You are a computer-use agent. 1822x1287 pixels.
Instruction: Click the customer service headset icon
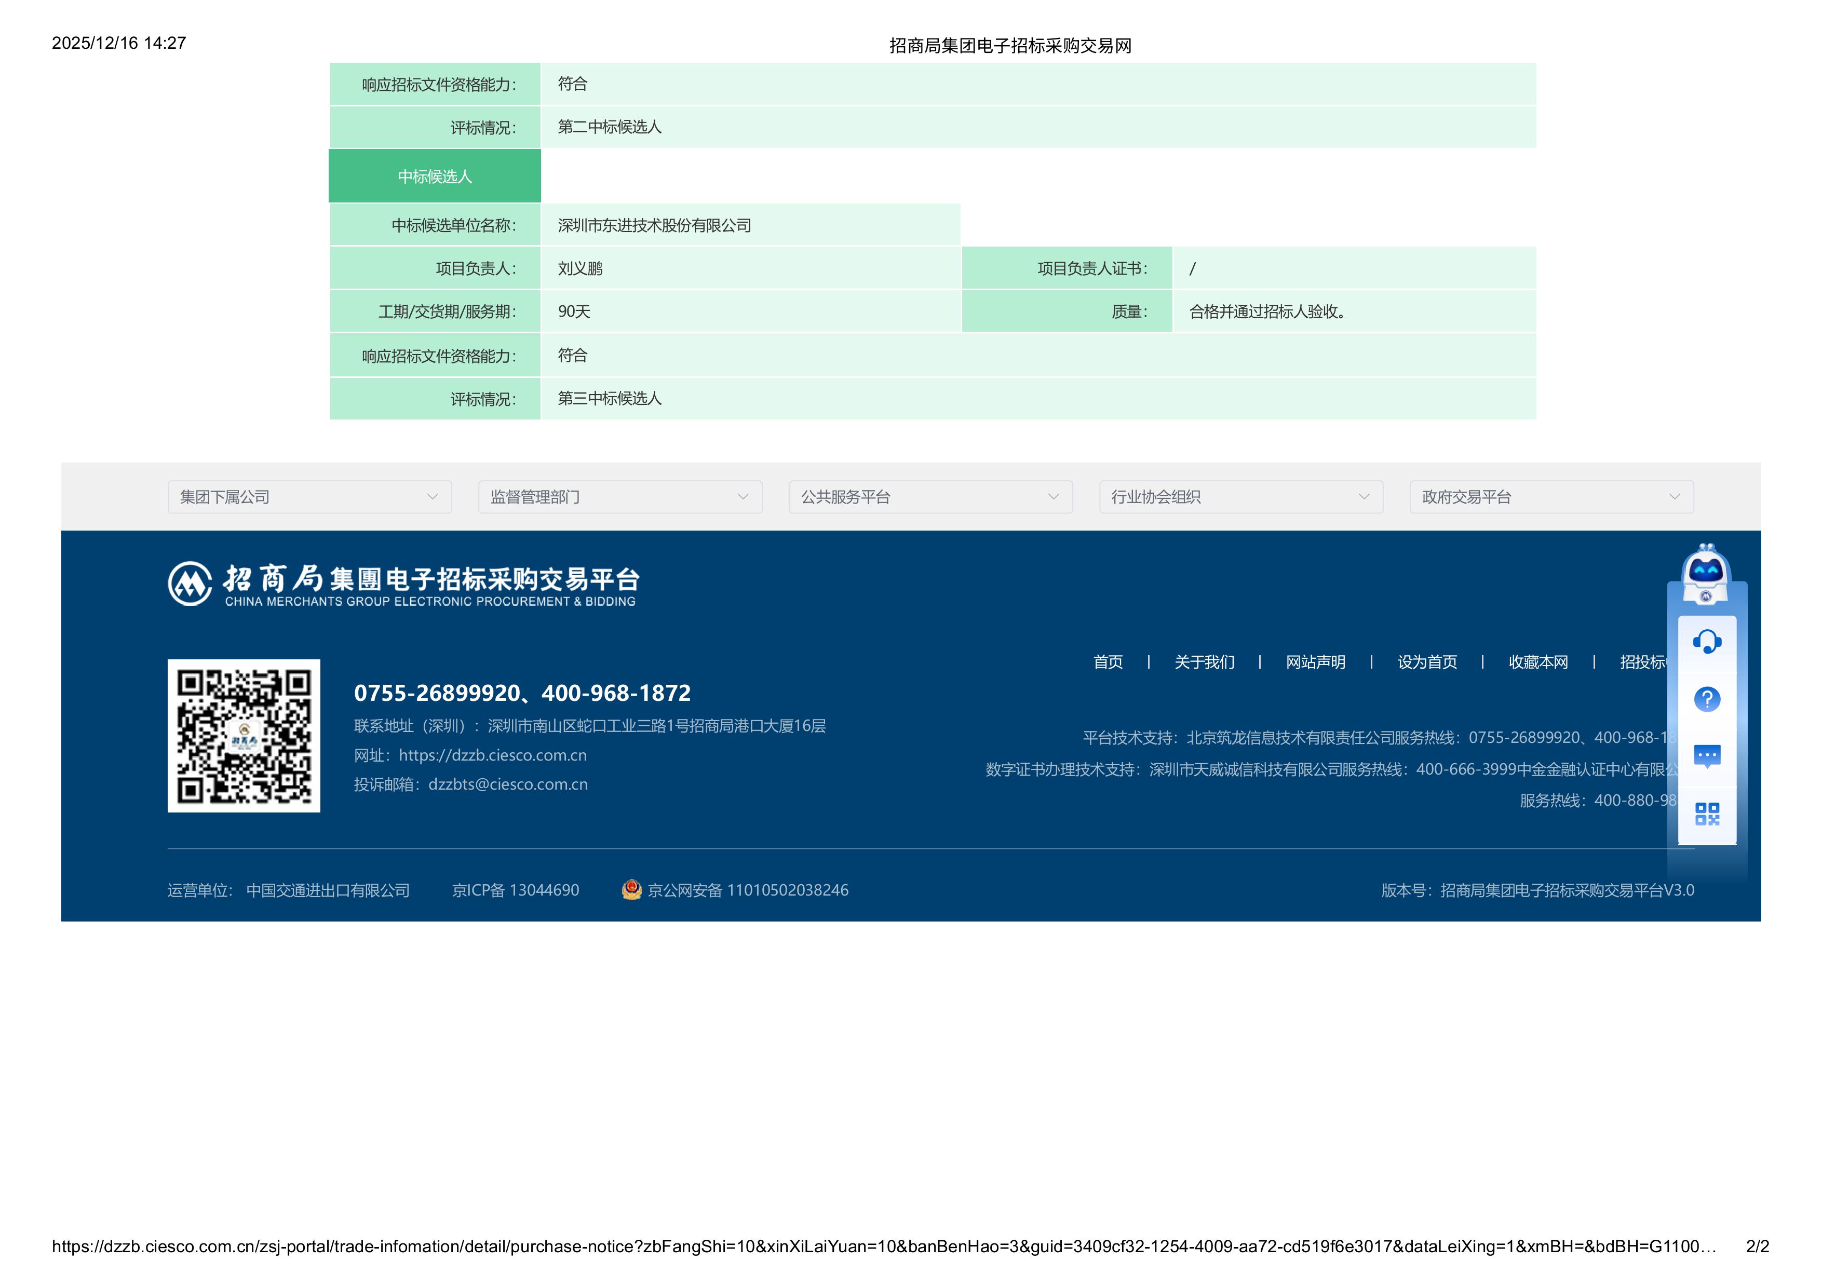click(1707, 641)
